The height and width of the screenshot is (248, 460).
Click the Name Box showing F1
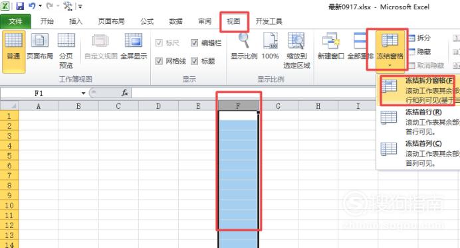pos(39,93)
